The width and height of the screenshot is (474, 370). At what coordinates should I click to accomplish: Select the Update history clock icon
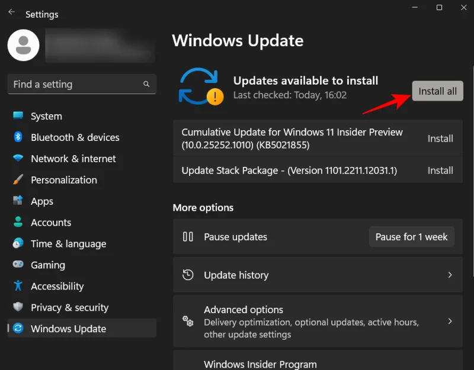[188, 275]
